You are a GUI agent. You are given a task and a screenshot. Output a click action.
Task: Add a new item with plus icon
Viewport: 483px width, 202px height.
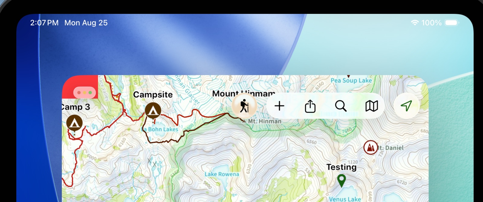point(279,106)
